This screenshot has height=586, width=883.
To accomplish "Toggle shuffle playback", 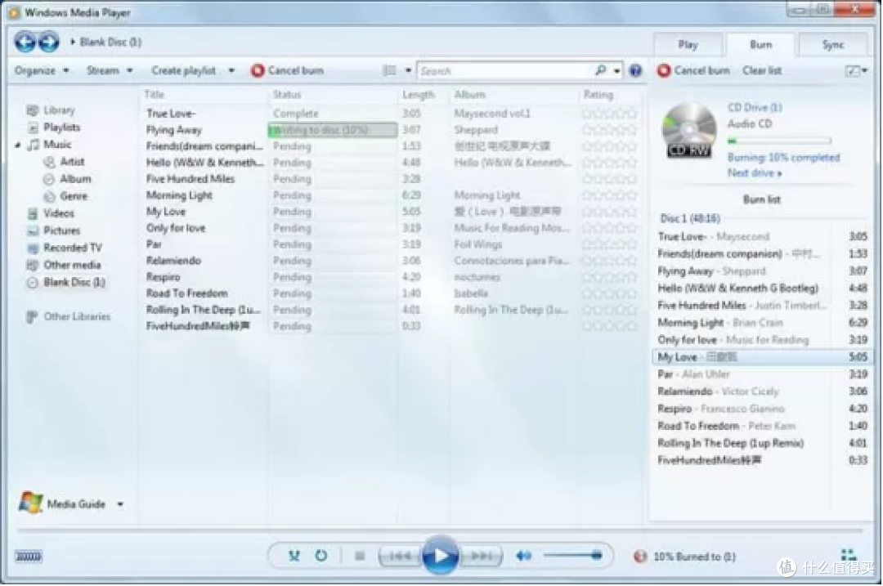I will 294,556.
